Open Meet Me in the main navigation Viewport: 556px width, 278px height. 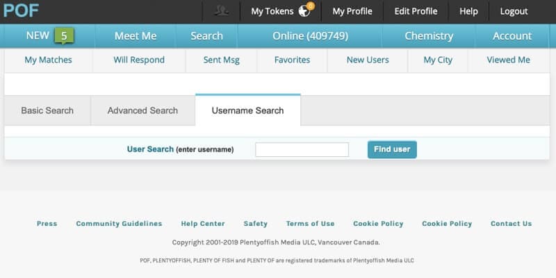(x=136, y=36)
